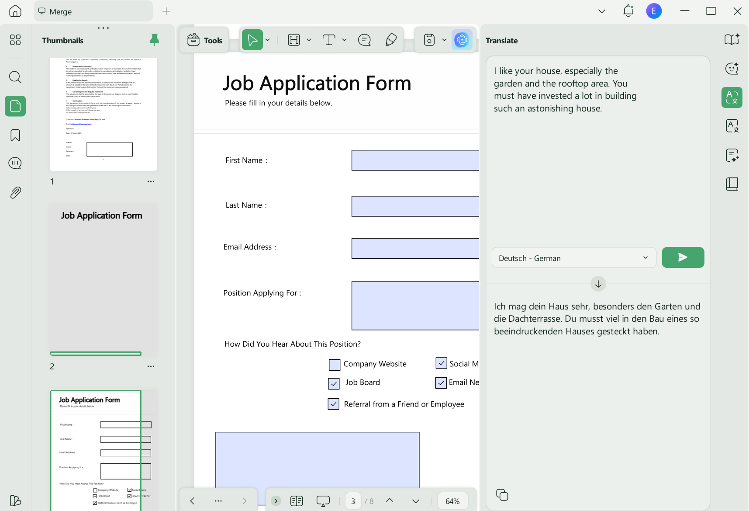This screenshot has width=749, height=511.
Task: Select the highlight text tool
Action: [294, 40]
